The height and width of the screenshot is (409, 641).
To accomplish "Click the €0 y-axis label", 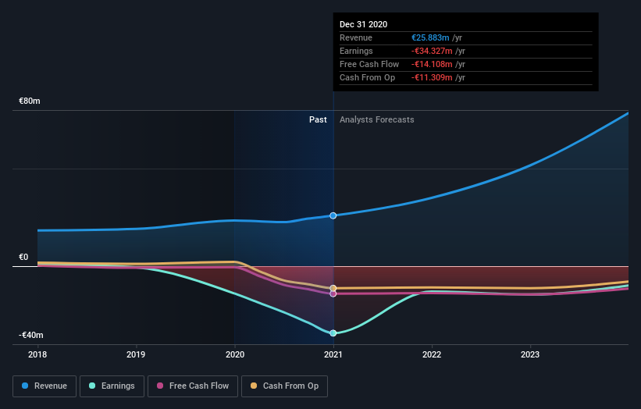I will point(23,257).
